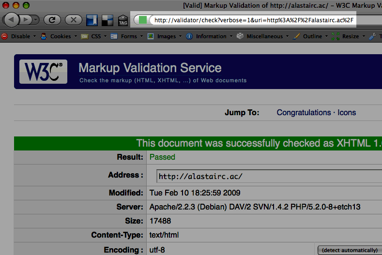Expand the dropdown arrow beside Resize
The width and height of the screenshot is (382, 255).
364,36
